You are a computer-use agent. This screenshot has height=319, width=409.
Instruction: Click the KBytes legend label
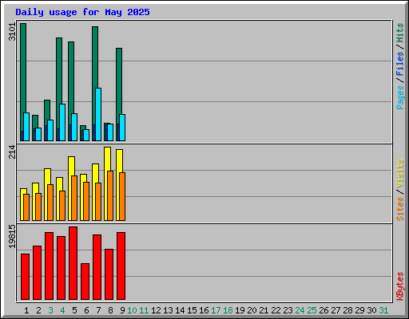point(400,286)
